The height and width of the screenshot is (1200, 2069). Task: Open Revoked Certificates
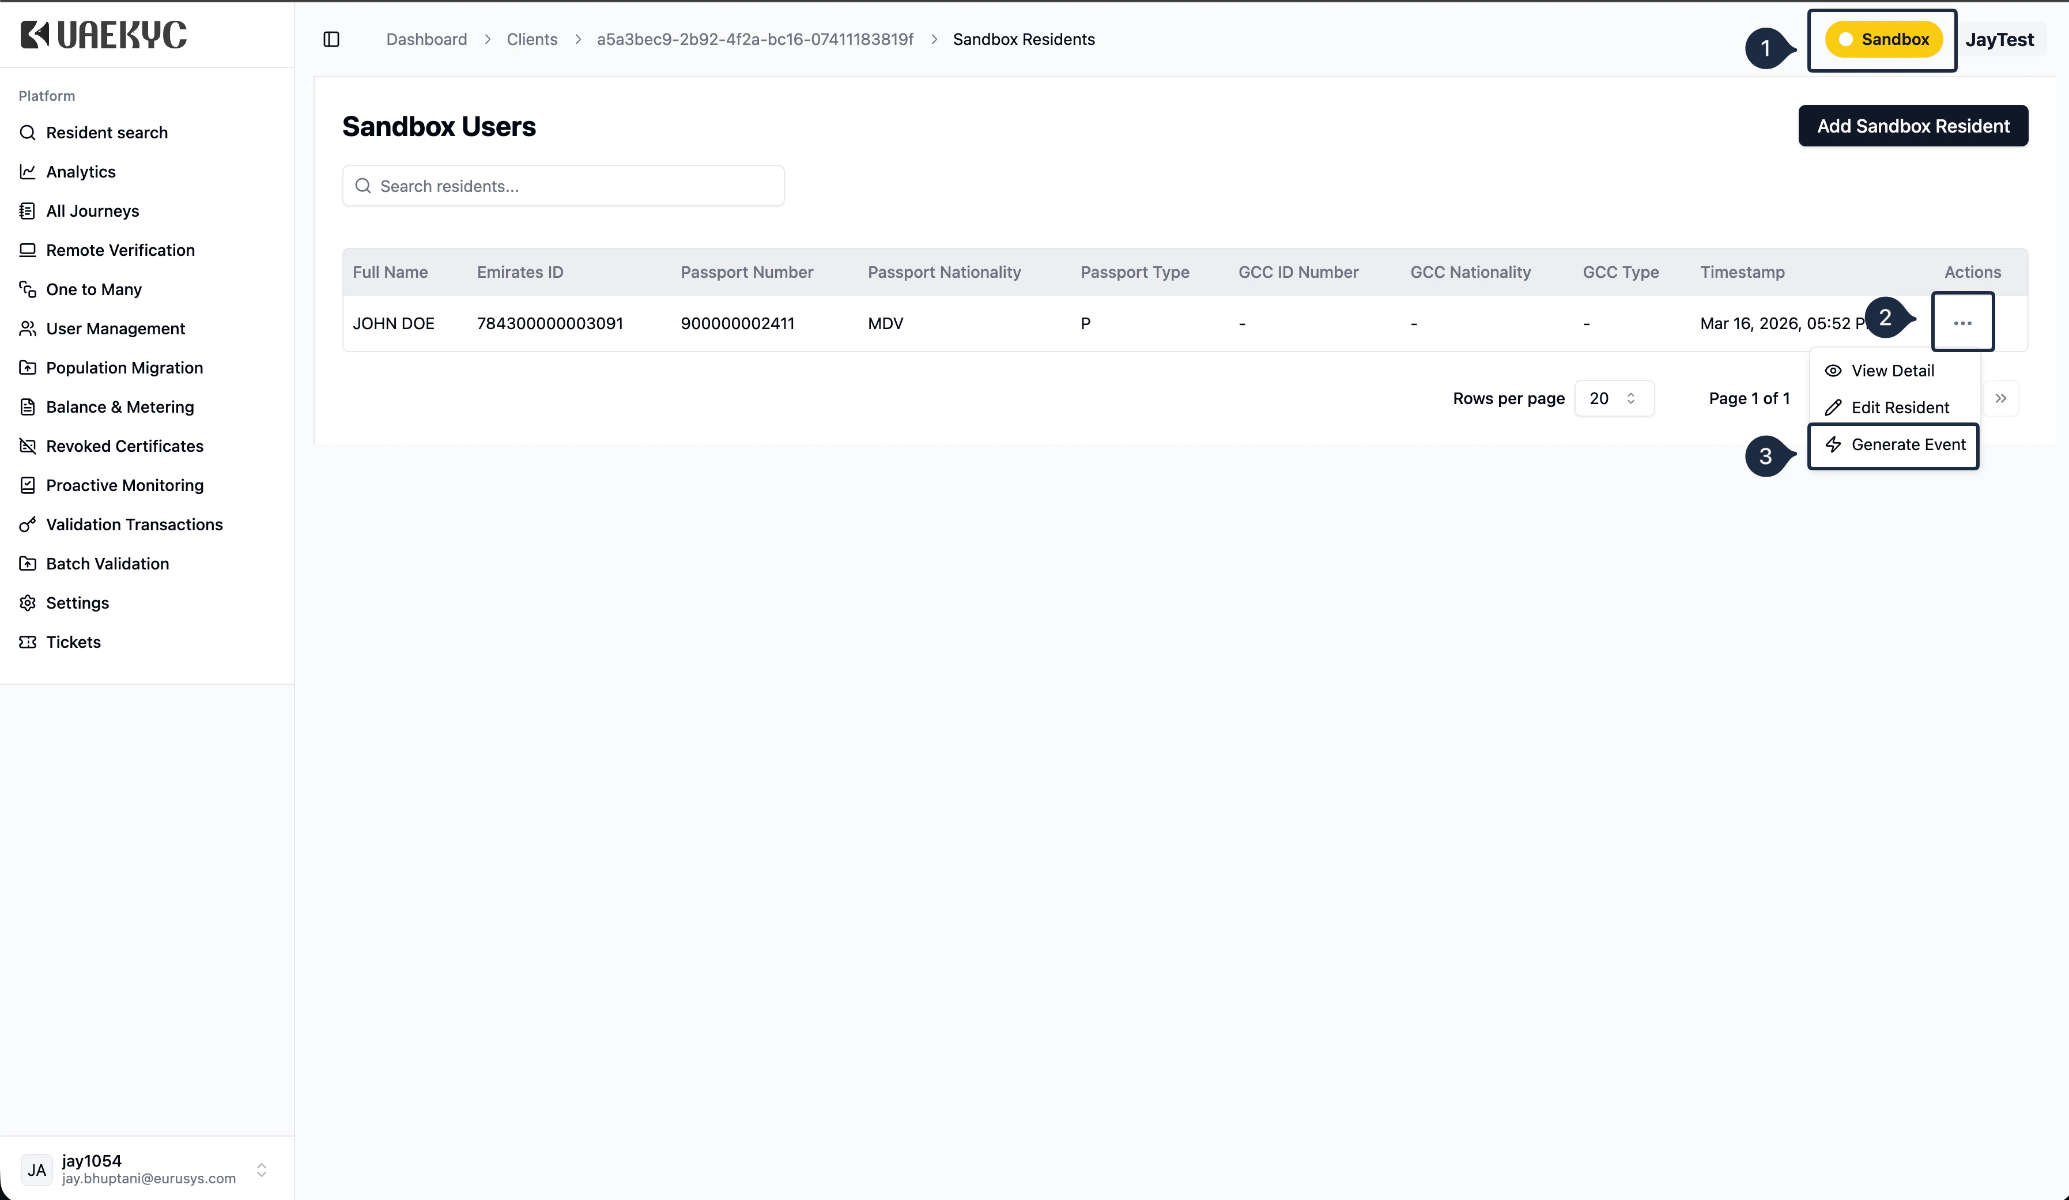click(x=124, y=446)
